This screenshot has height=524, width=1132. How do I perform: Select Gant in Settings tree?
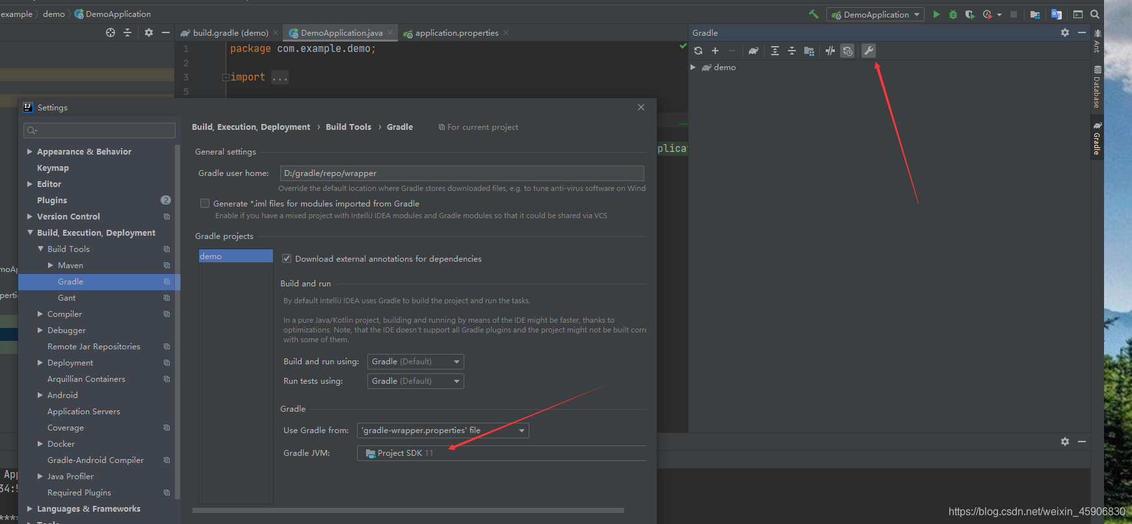66,297
